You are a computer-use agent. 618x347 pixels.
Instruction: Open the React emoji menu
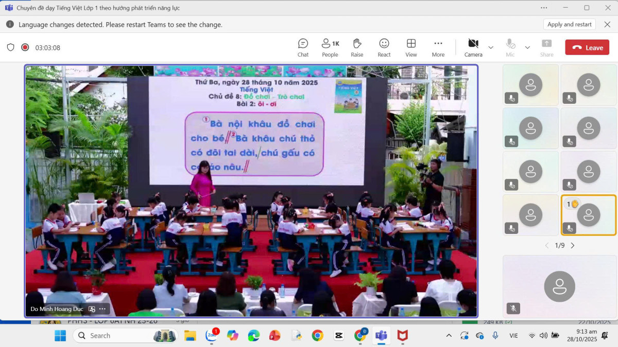384,47
